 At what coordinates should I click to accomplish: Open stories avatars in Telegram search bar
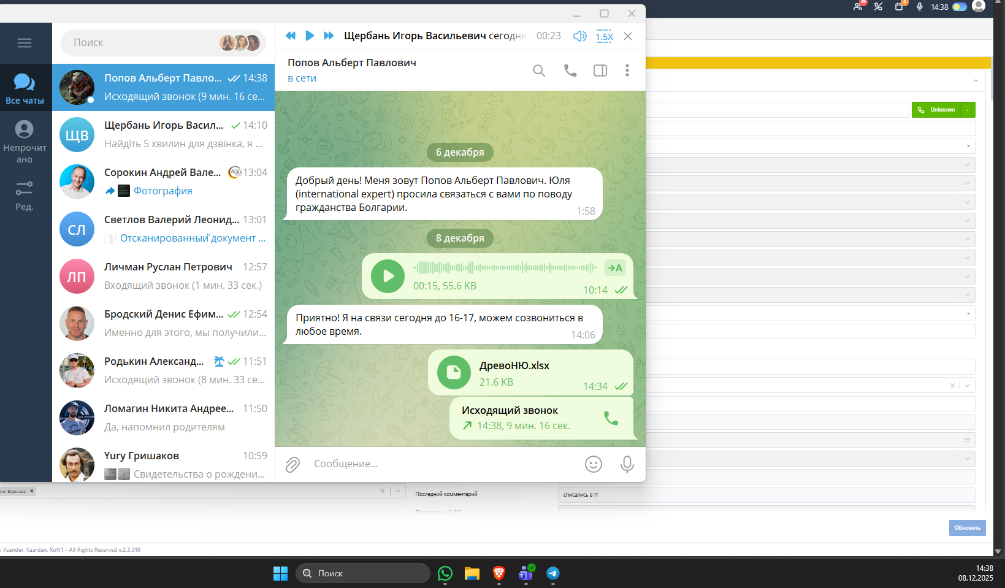coord(240,43)
